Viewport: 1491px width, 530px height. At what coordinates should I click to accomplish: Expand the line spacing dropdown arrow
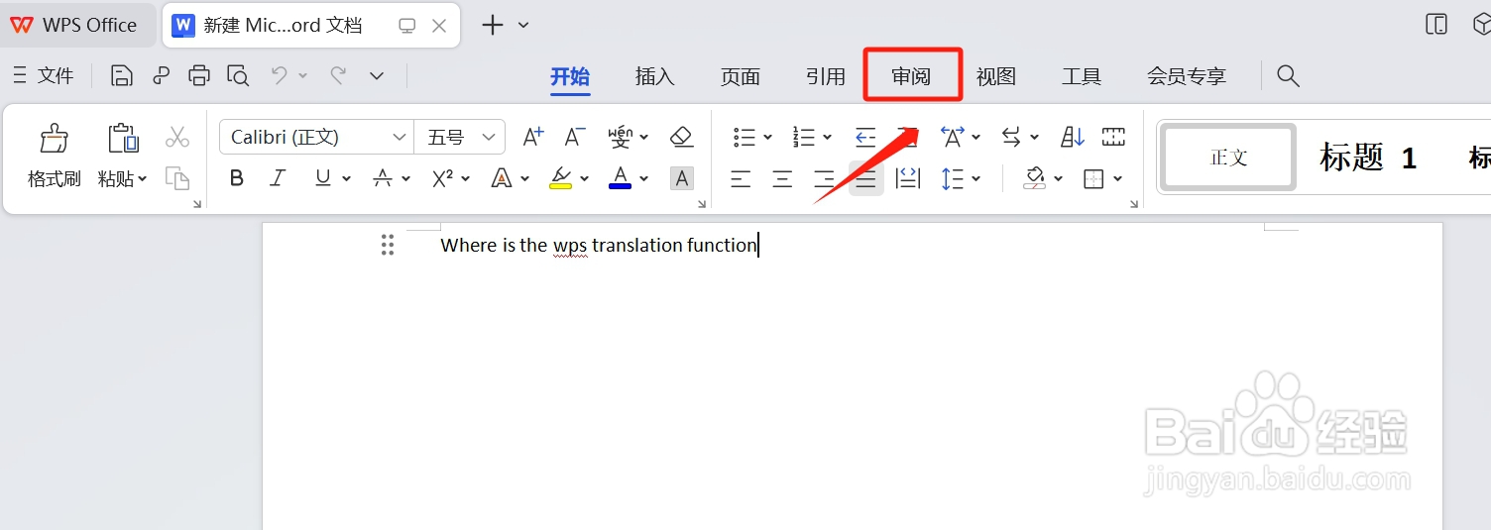click(976, 179)
